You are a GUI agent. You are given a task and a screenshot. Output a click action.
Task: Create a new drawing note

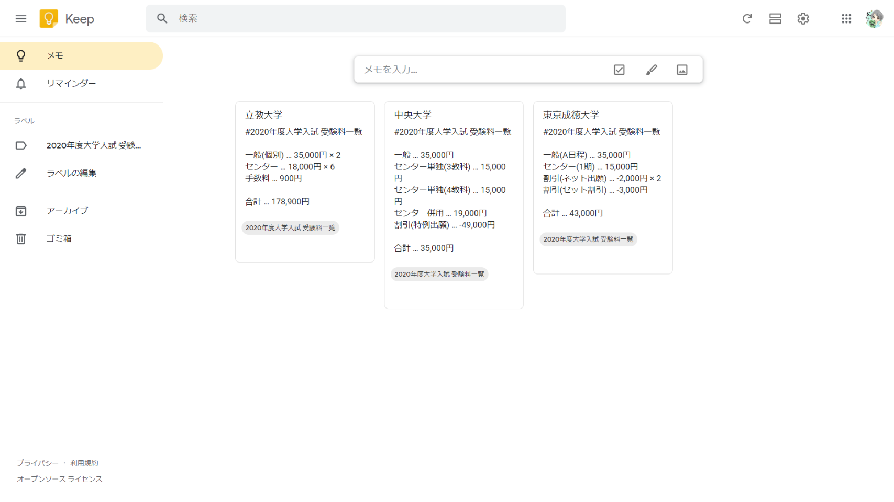coord(651,70)
